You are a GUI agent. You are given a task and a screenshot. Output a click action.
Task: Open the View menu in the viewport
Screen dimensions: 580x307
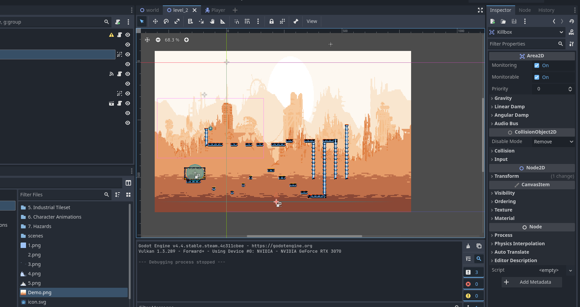point(311,21)
